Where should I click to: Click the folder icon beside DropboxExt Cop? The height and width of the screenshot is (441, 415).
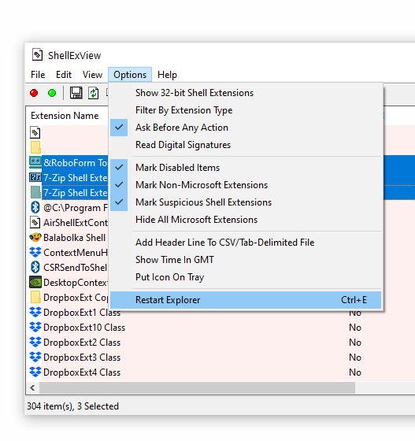click(35, 297)
